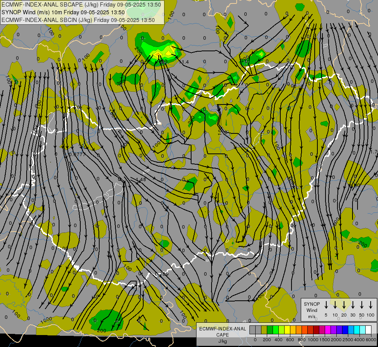Click the 2500 label on the CAPE scale

pyautogui.click(x=348, y=340)
